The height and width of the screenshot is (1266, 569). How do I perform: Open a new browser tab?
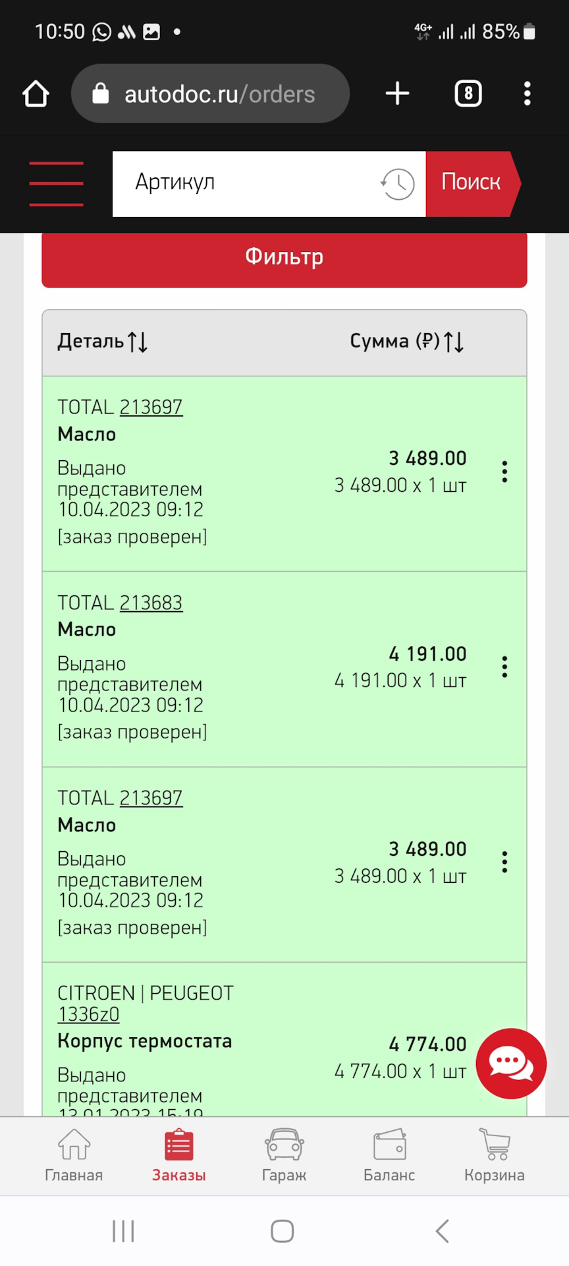(x=397, y=94)
